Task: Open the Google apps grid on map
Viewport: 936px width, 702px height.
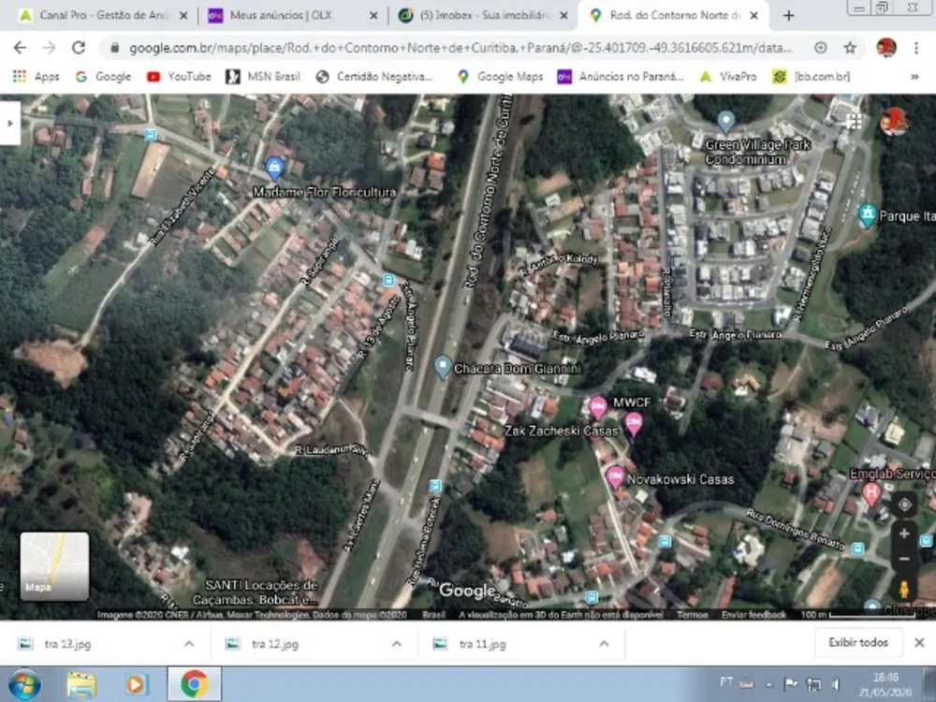Action: [x=855, y=122]
